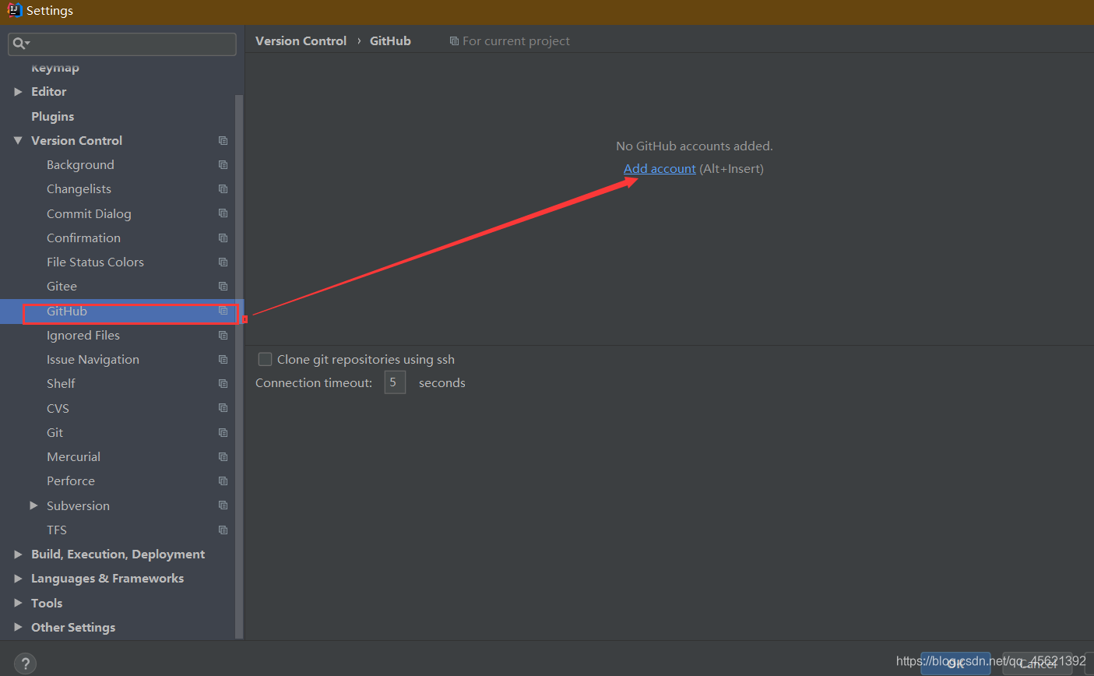
Task: Click the settings tree vertical scrollbar
Action: [x=239, y=366]
